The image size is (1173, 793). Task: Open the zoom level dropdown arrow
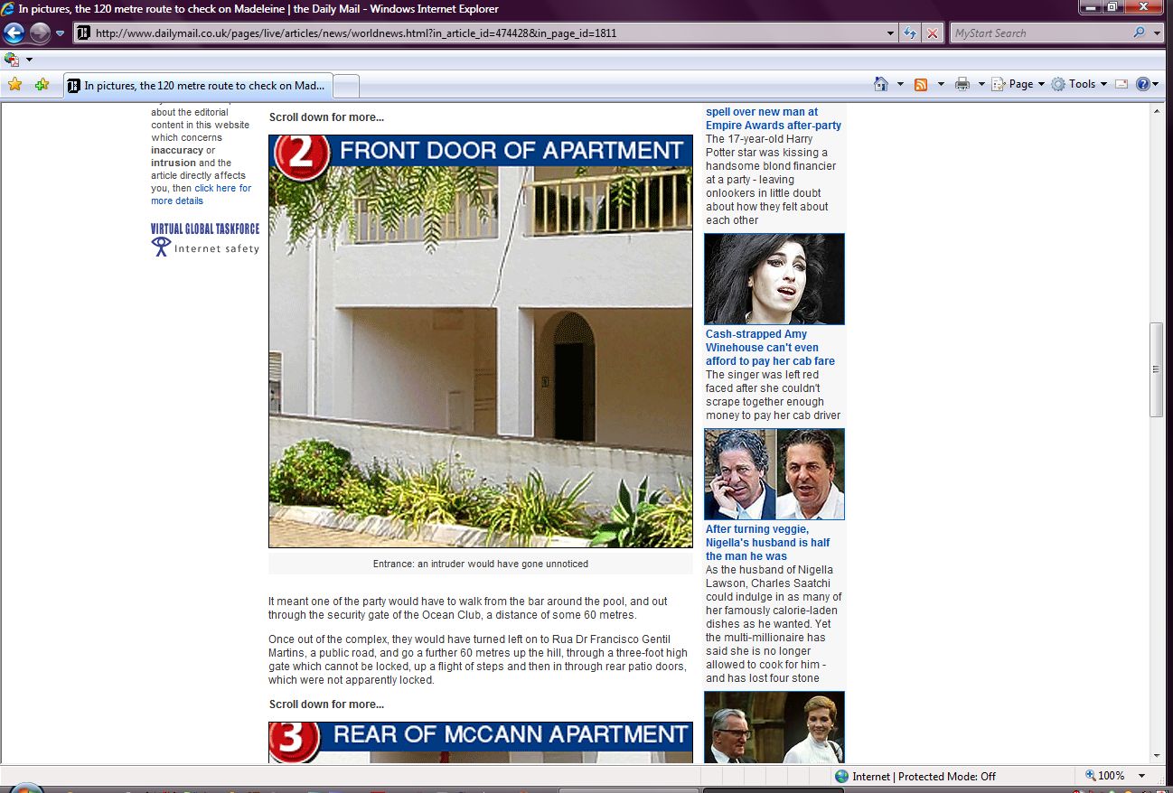tap(1141, 776)
